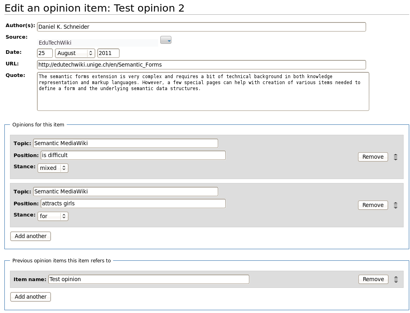Click inside the Quote text area
410x313 pixels.
203,92
